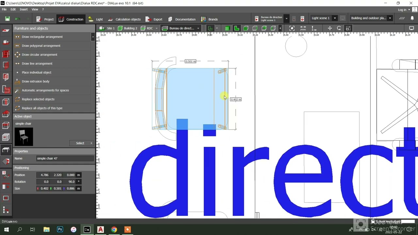Click Draw extrusion body tool
Screen dimensions: 418x235
pos(36,81)
